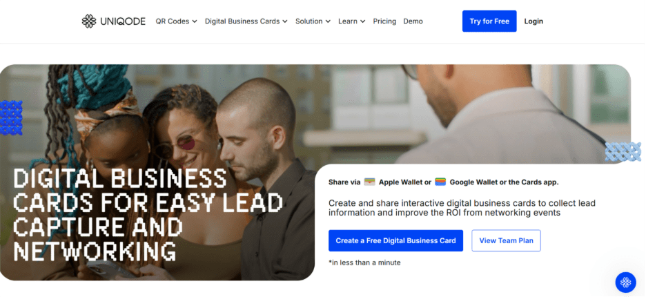Viewport: 646px width, 297px height.
Task: Click the Share via Apple Wallet text
Action: [x=380, y=182]
